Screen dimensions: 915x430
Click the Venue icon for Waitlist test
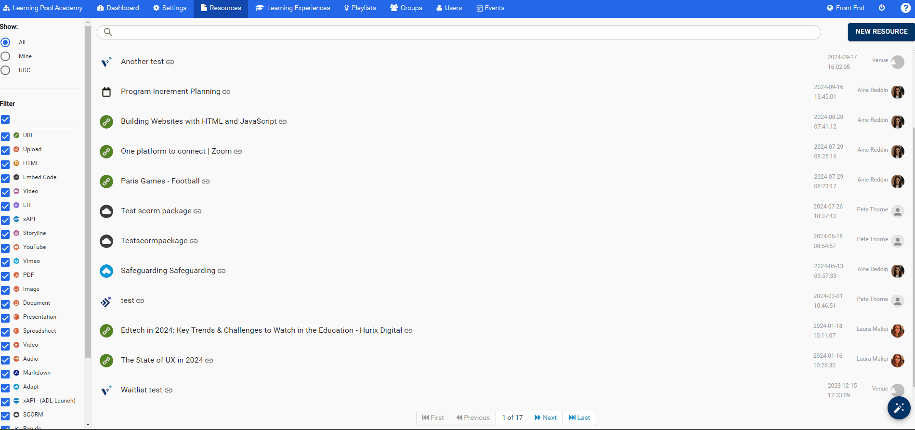(106, 391)
